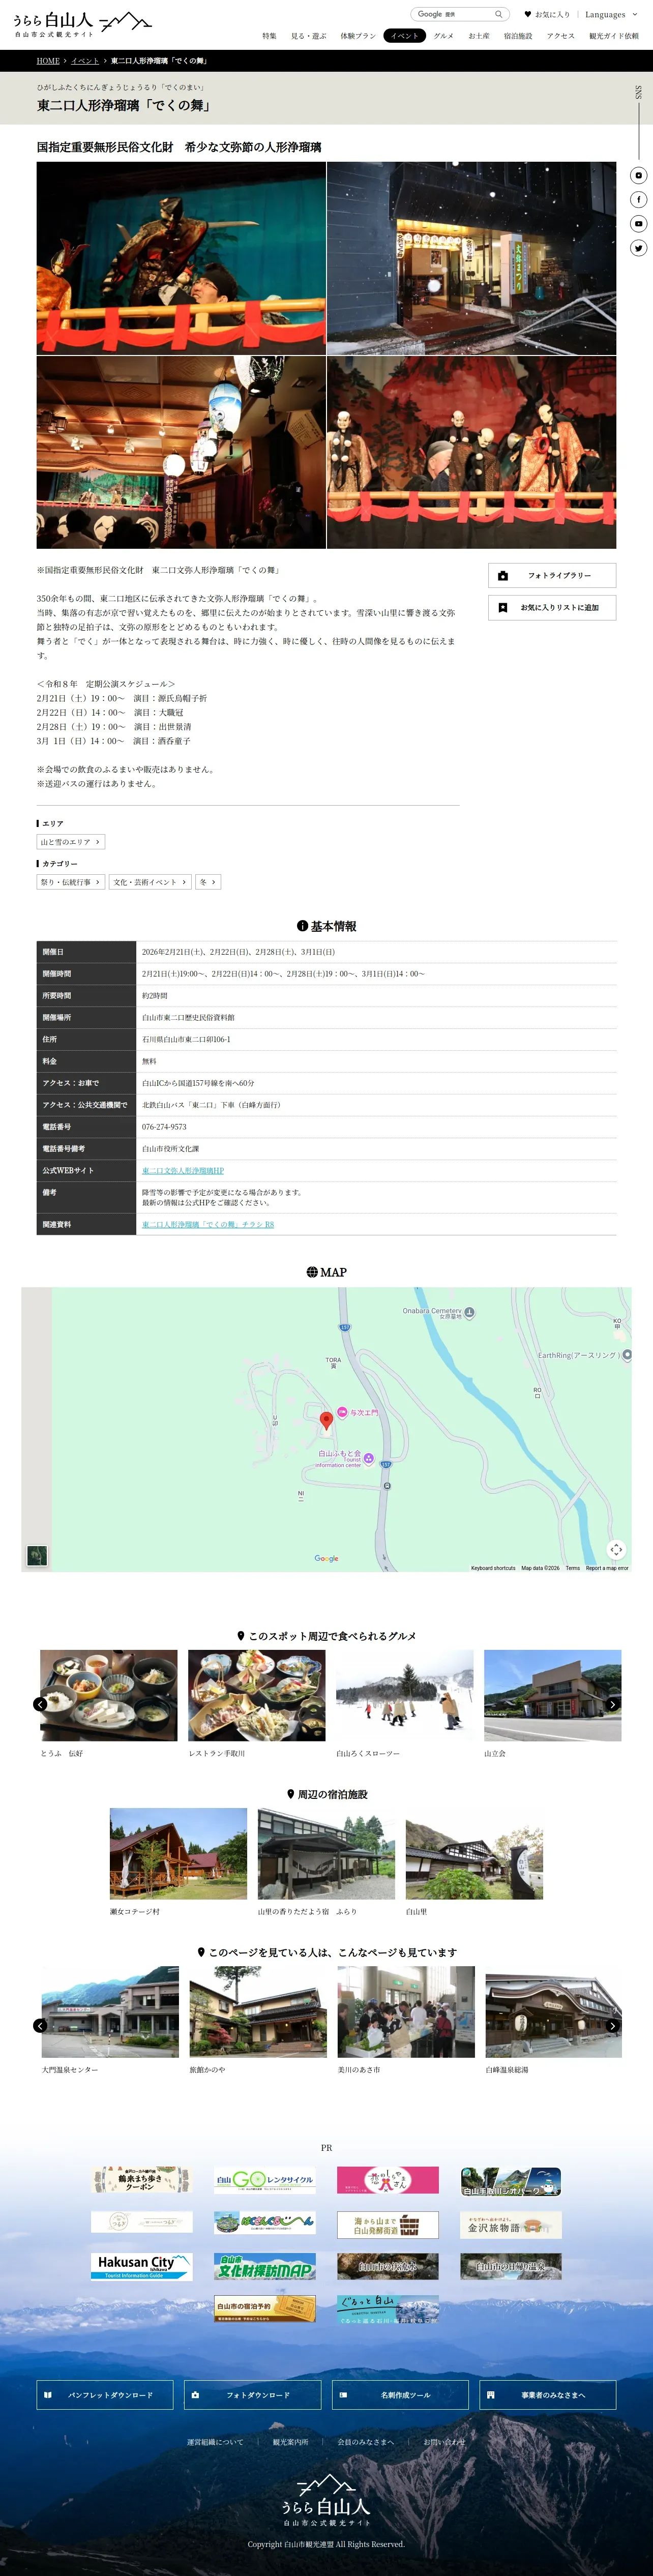Select the イベント menu tab

click(x=405, y=36)
